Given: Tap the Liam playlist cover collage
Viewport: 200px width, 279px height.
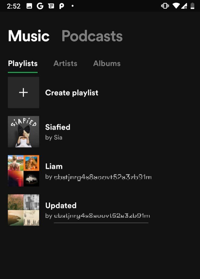Looking at the screenshot, I should (x=23, y=171).
